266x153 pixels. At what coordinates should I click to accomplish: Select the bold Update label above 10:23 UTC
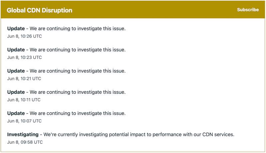pos(16,50)
